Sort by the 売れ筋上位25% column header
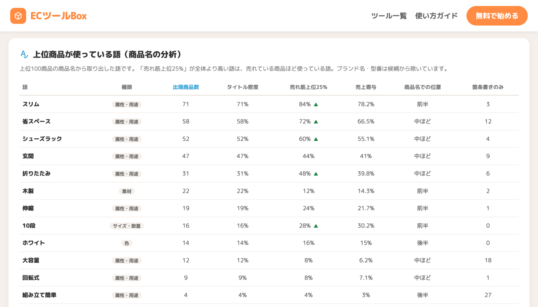Image resolution: width=538 pixels, height=307 pixels. pyautogui.click(x=309, y=87)
